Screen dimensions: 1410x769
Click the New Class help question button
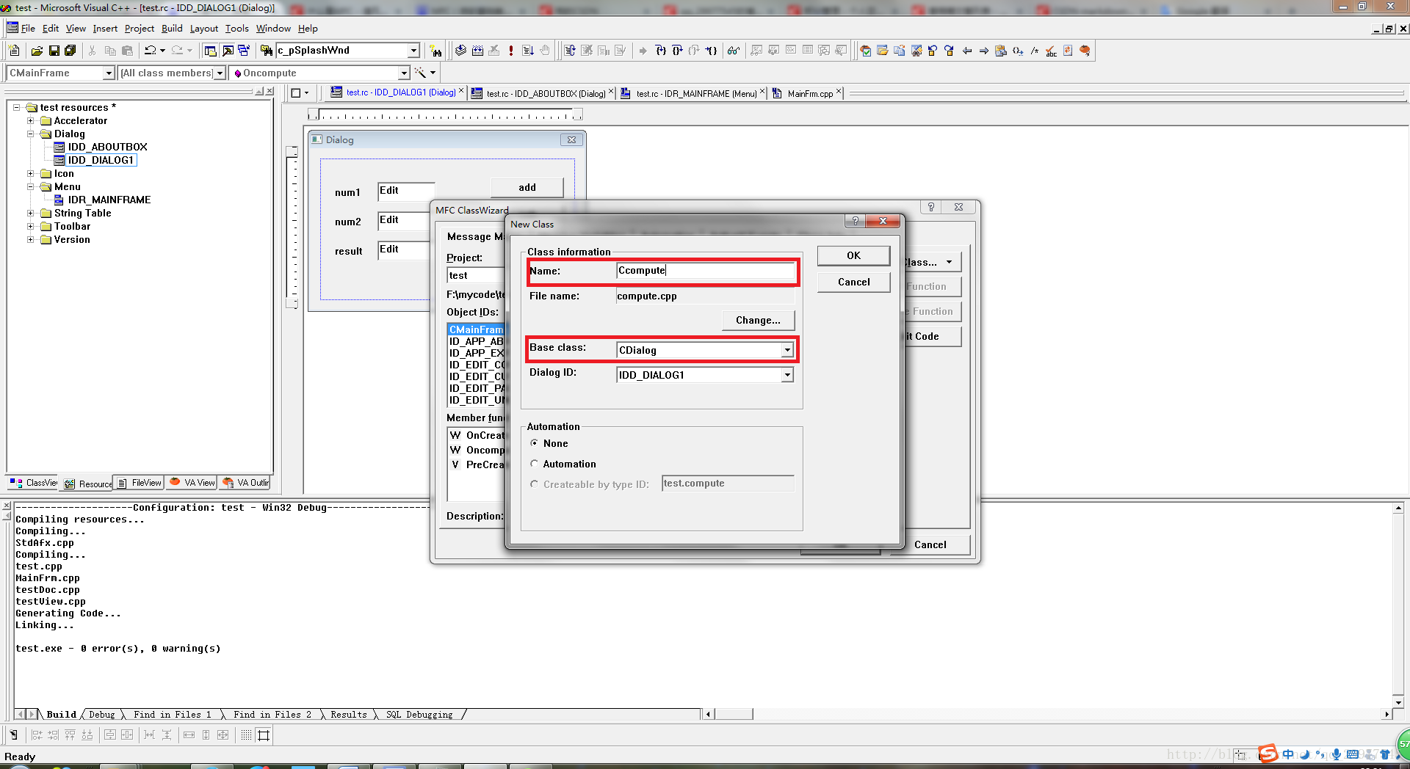855,221
